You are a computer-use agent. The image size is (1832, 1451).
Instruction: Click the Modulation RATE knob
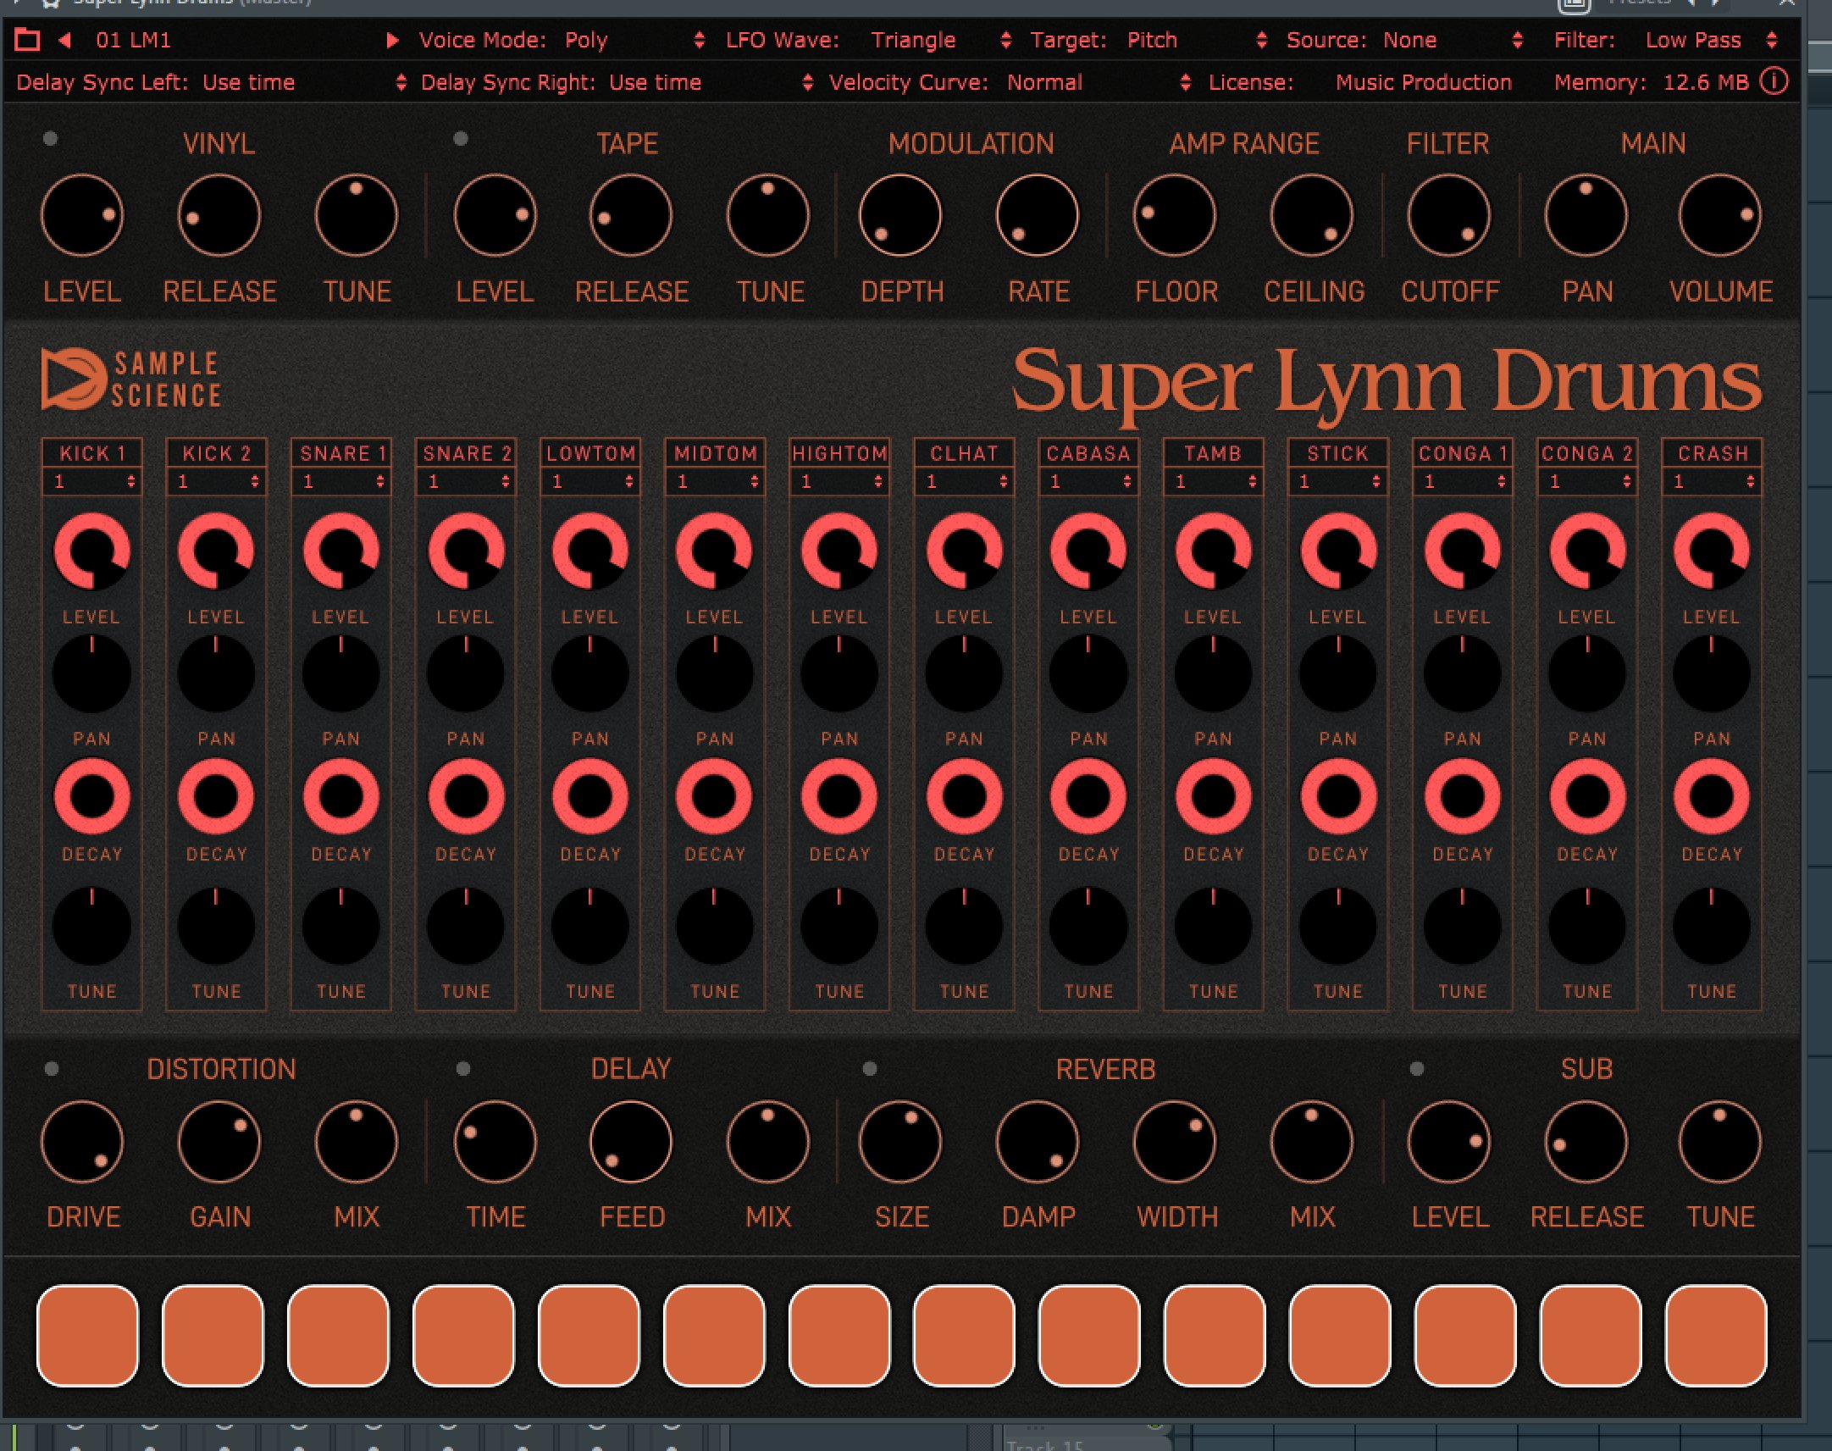click(1037, 216)
